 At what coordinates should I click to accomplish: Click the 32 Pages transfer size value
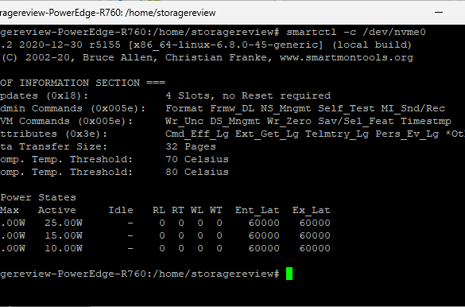click(191, 146)
